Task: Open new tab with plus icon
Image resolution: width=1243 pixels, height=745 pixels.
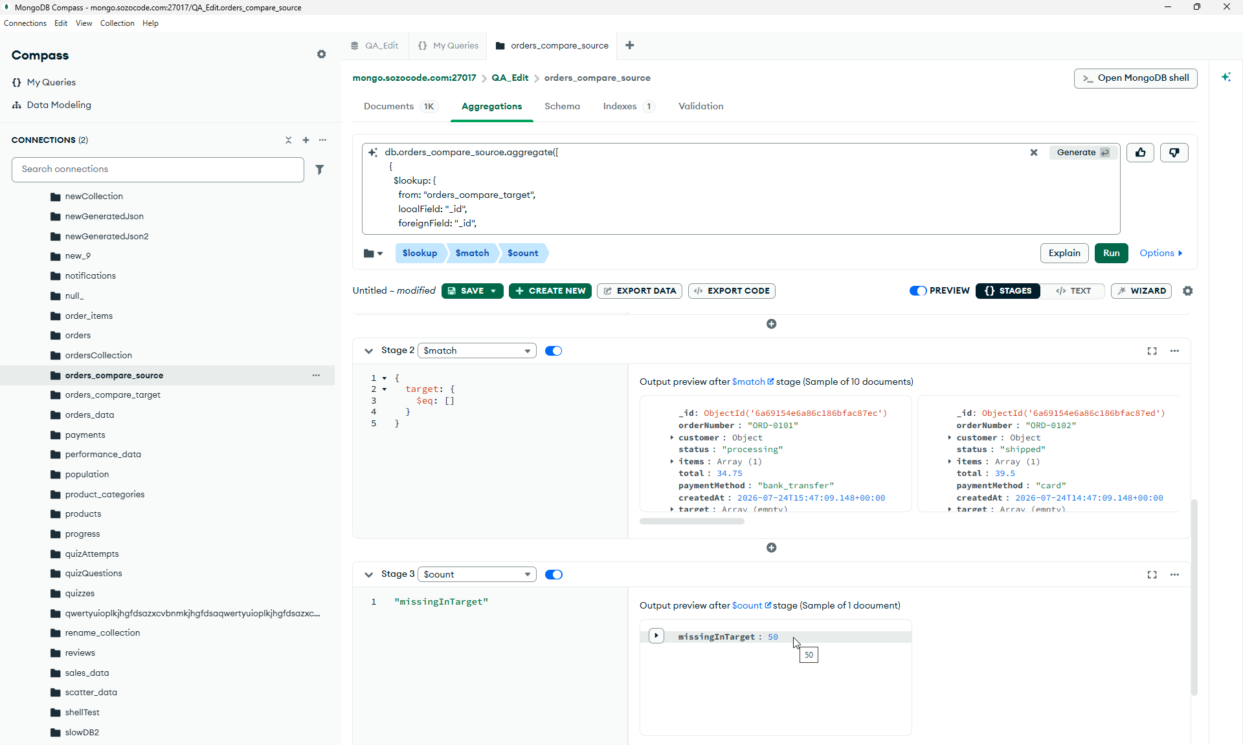Action: click(x=630, y=45)
